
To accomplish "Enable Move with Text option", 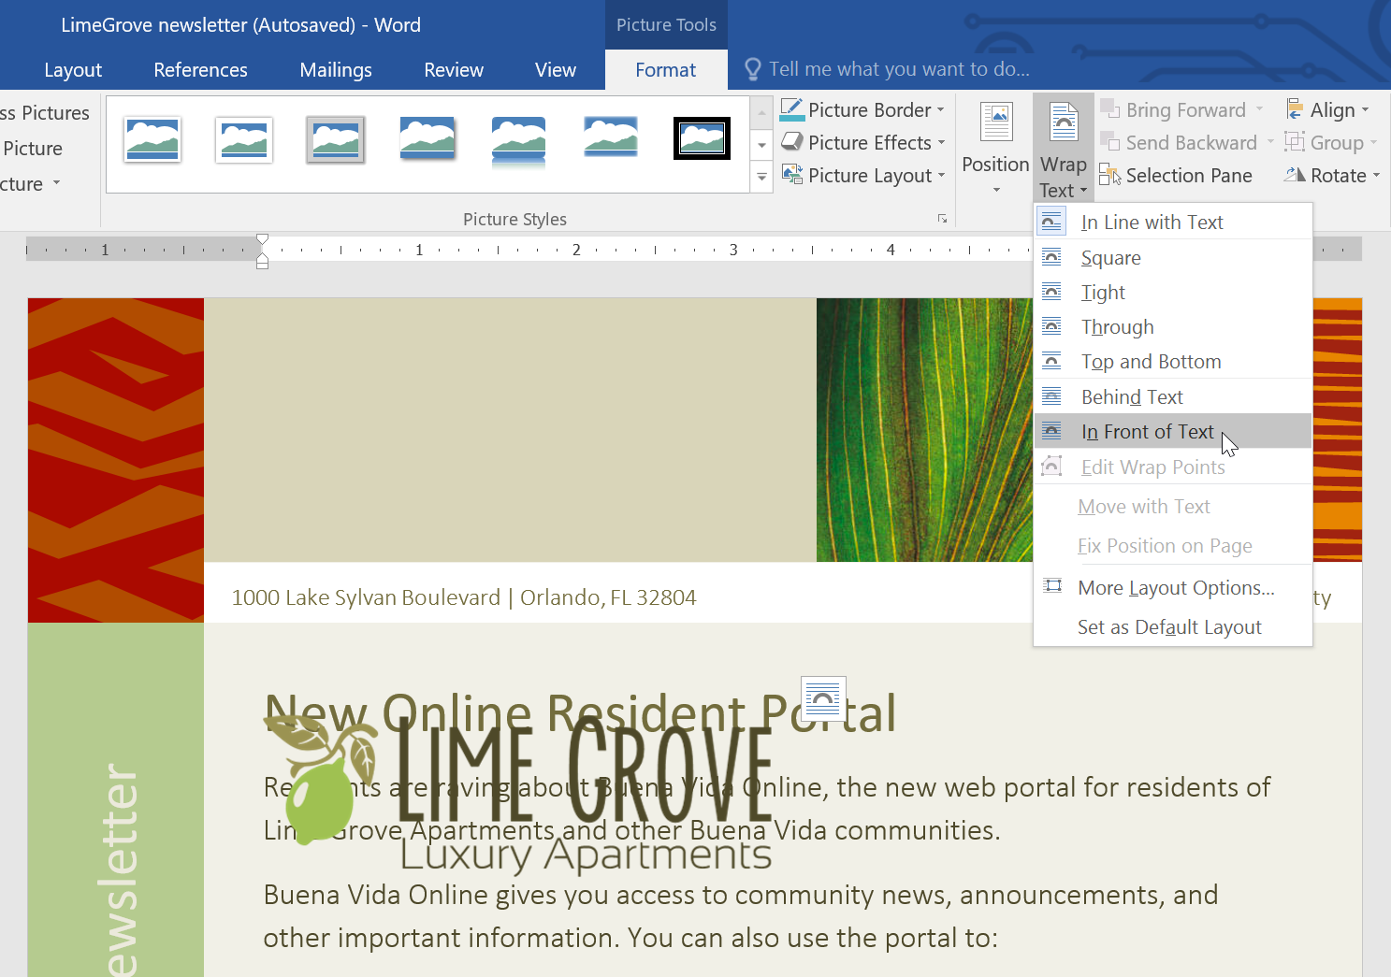I will point(1143,506).
